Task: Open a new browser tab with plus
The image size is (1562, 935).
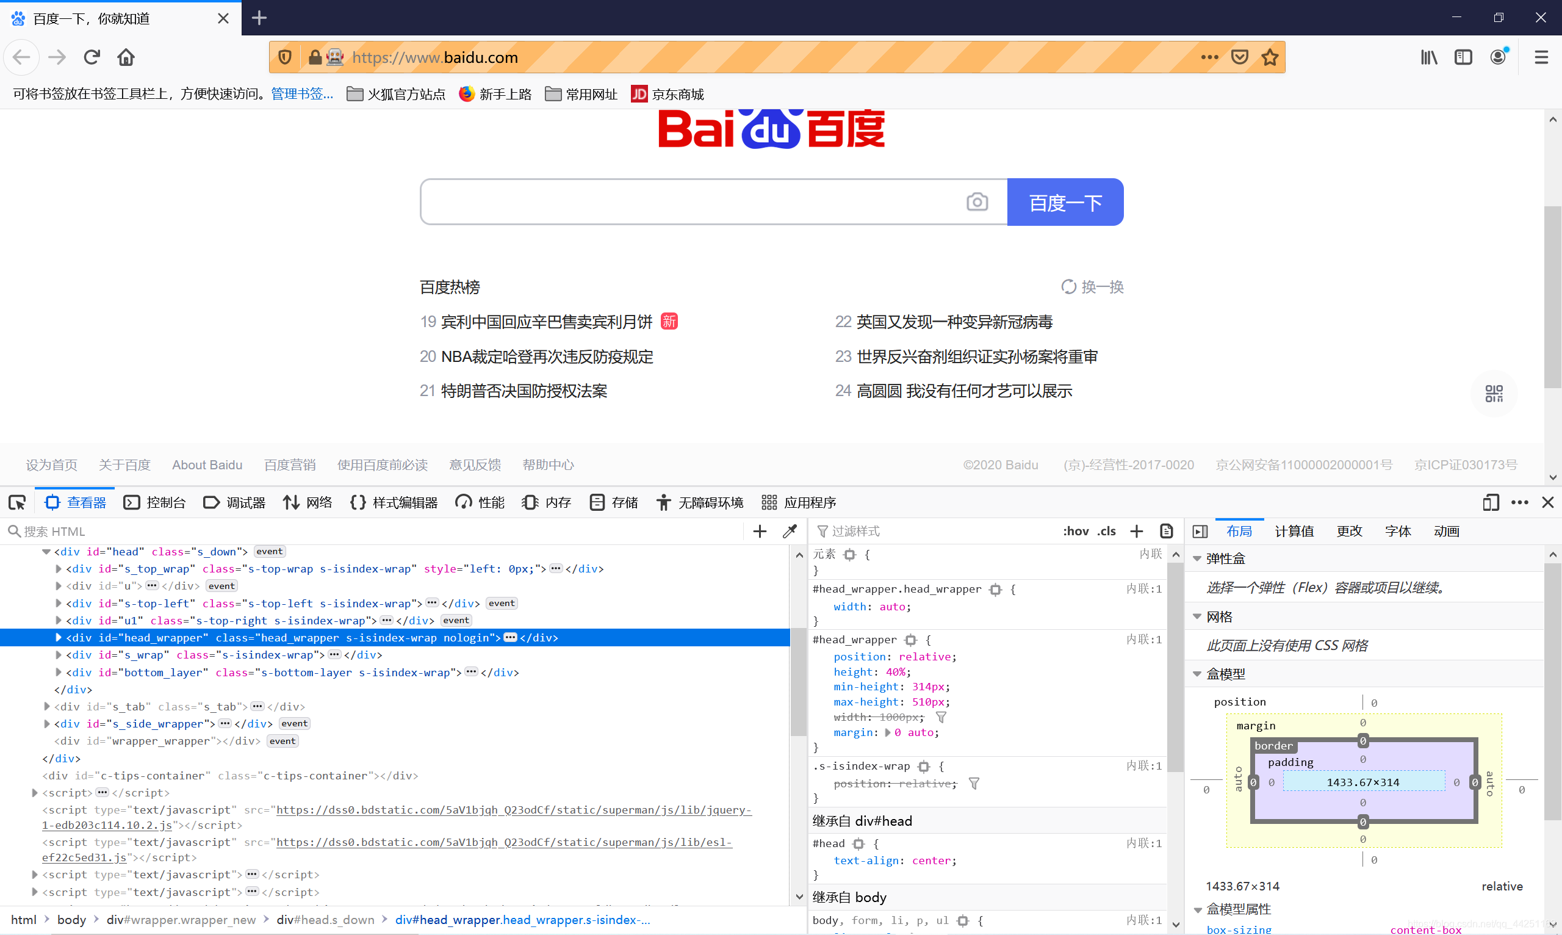Action: [259, 18]
